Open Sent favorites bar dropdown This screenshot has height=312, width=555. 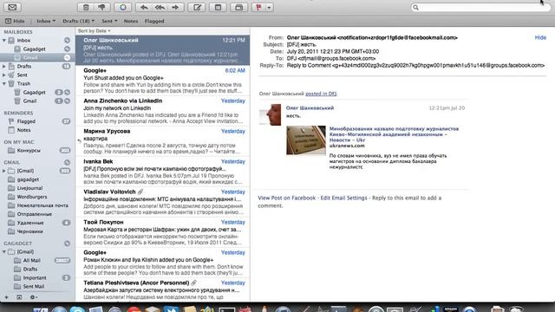[x=109, y=21]
